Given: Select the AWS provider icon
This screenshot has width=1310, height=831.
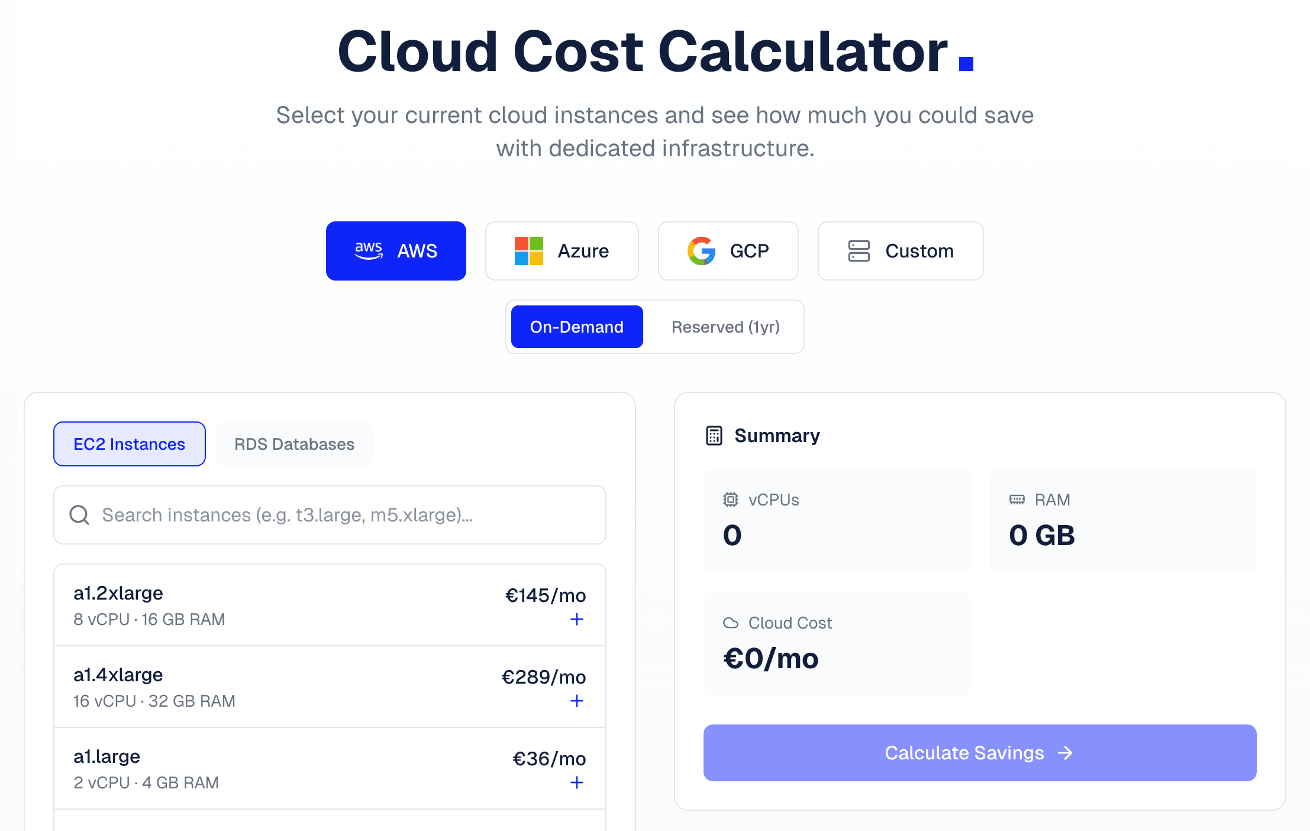Looking at the screenshot, I should pyautogui.click(x=368, y=250).
